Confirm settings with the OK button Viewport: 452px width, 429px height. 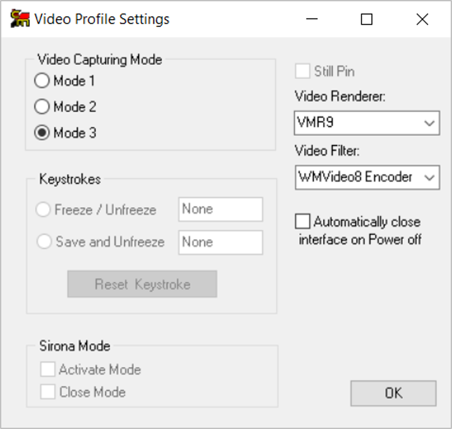tap(393, 393)
